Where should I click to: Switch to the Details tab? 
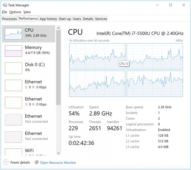click(88, 19)
